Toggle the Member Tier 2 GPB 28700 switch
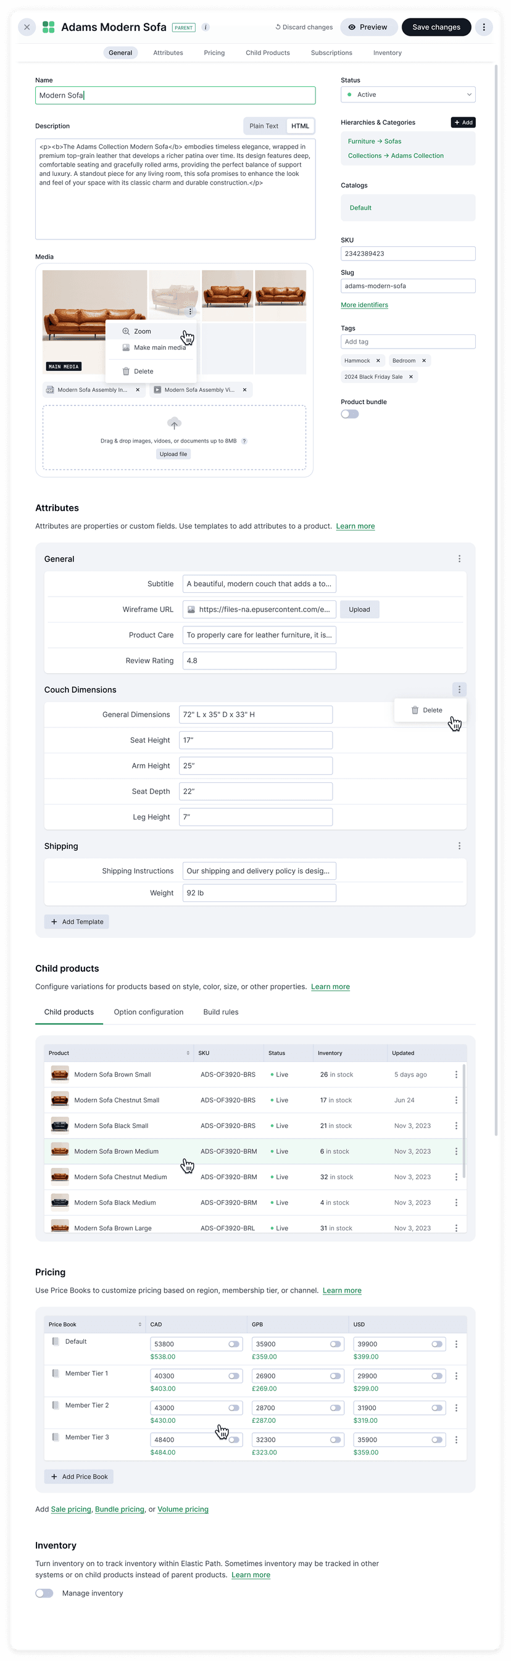Viewport: 511px width, 1661px height. (x=336, y=1408)
